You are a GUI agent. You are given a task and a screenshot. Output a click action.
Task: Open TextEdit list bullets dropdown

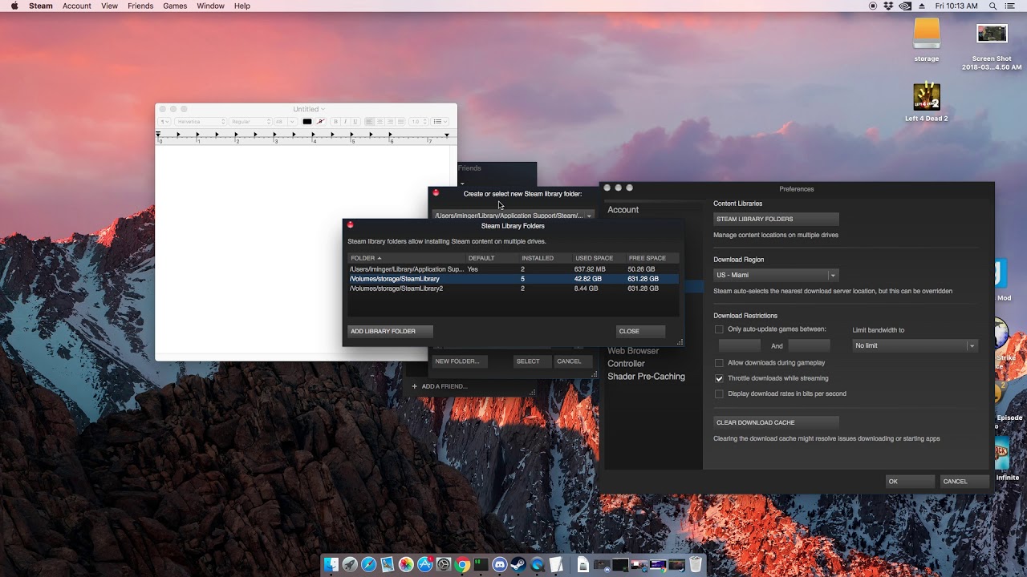point(440,122)
